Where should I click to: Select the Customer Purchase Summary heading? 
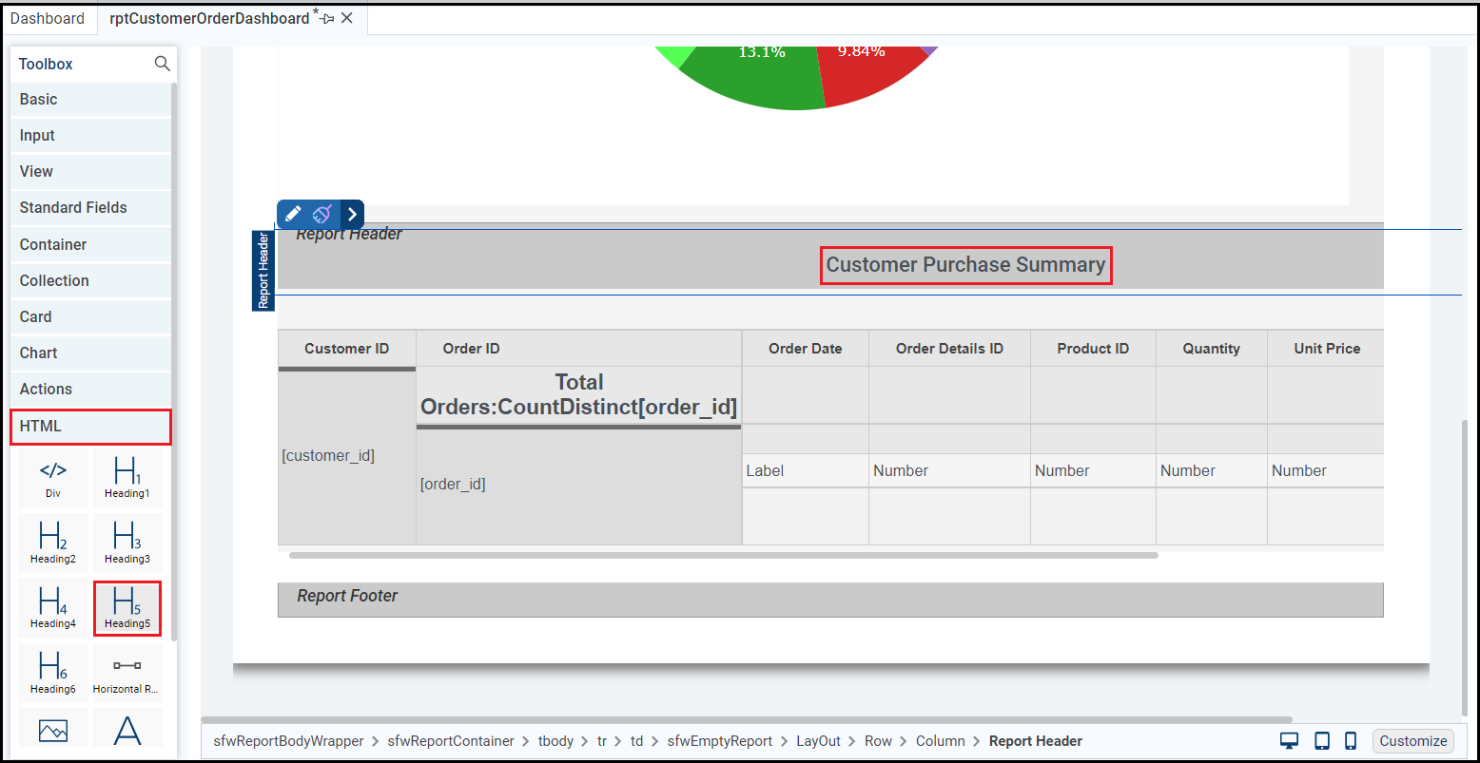(x=965, y=265)
